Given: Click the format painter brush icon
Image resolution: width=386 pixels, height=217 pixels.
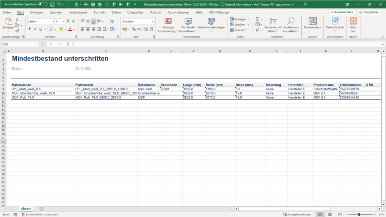Looking at the screenshot, I should [17, 31].
